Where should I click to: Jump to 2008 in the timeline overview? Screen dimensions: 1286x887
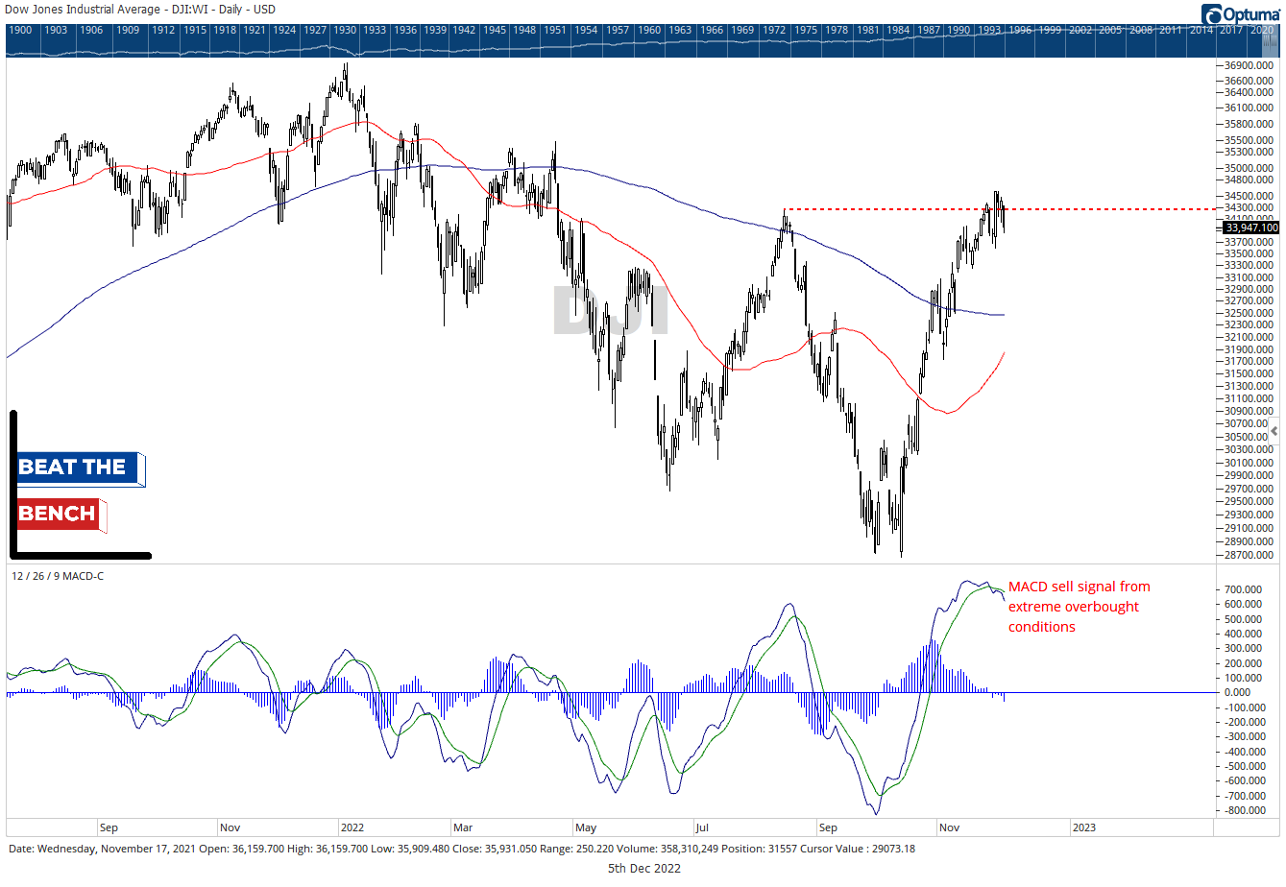tap(1141, 30)
